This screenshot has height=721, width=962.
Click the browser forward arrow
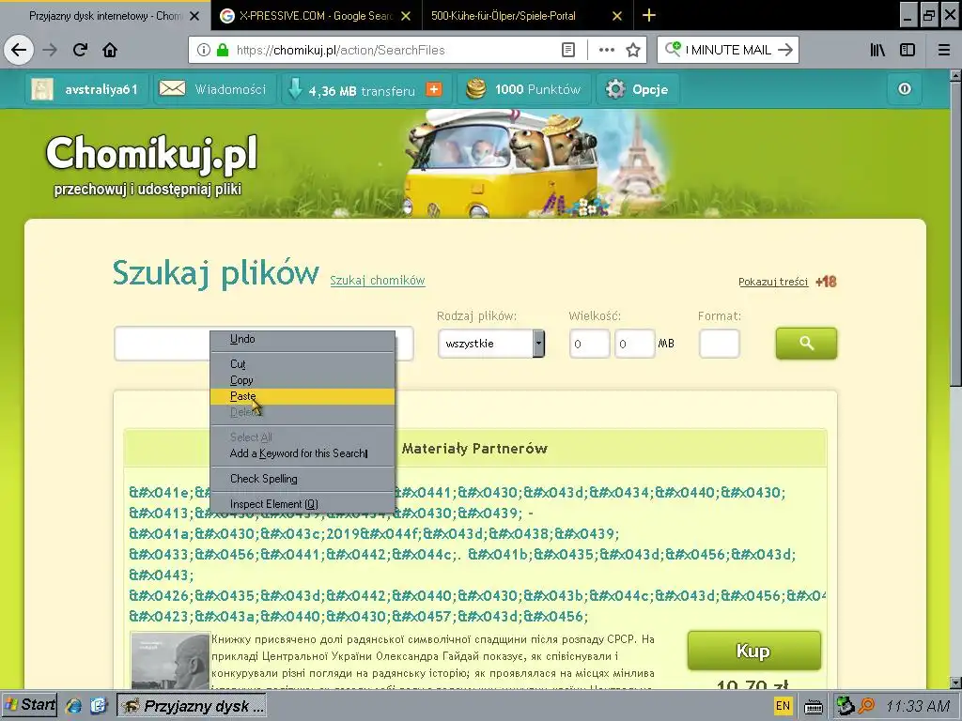point(50,50)
